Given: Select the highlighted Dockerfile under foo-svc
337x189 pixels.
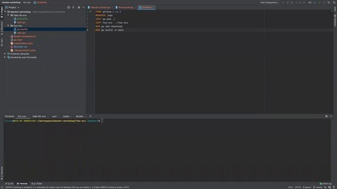Looking at the screenshot, I should point(22,29).
